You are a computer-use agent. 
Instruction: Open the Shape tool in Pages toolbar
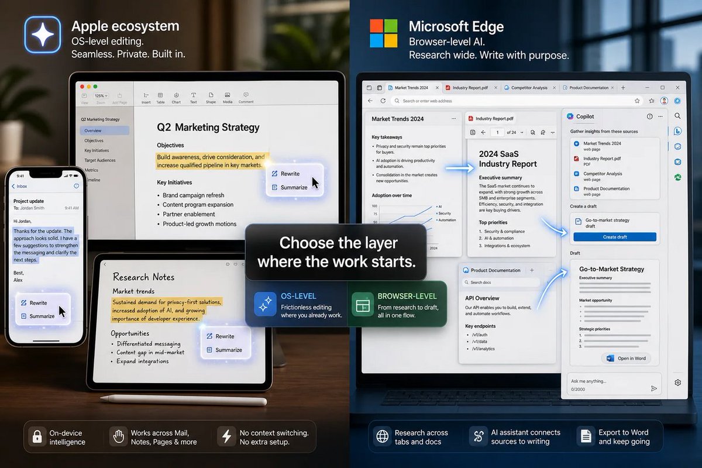(x=211, y=98)
